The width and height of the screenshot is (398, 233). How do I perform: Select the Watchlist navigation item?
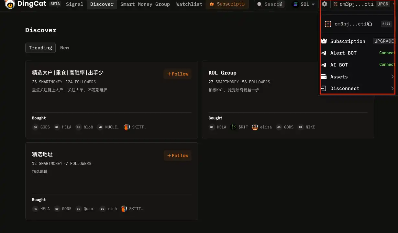tap(189, 4)
